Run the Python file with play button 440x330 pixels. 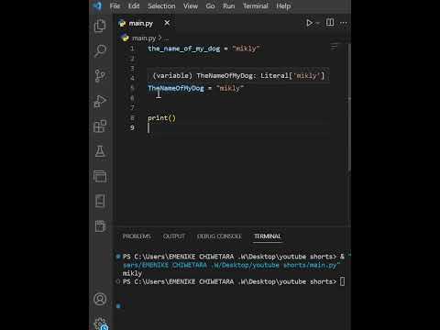(309, 23)
